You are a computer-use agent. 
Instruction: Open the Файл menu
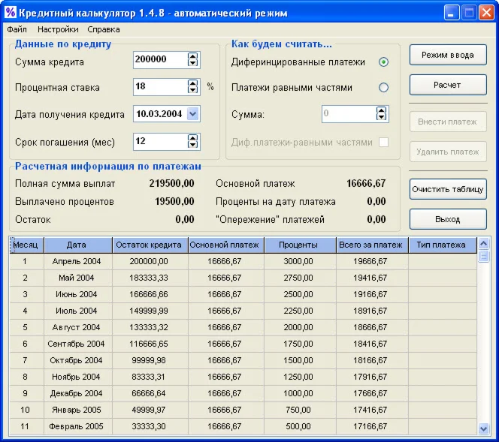pyautogui.click(x=17, y=30)
